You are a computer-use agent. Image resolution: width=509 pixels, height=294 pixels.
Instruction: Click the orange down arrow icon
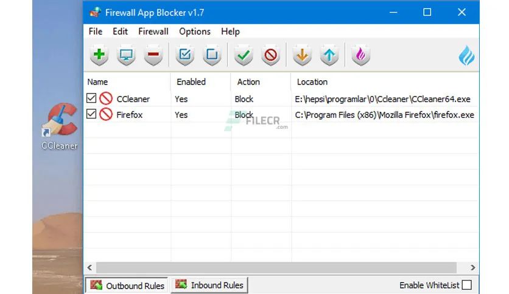click(302, 55)
